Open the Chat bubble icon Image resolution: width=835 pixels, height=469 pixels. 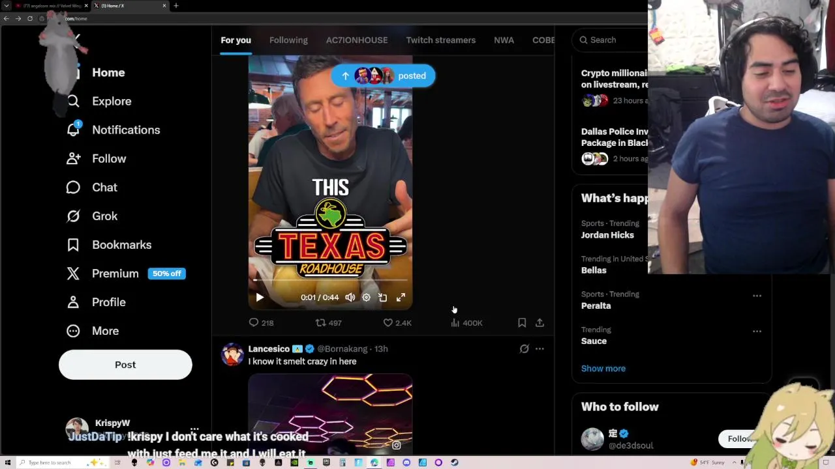pos(73,187)
